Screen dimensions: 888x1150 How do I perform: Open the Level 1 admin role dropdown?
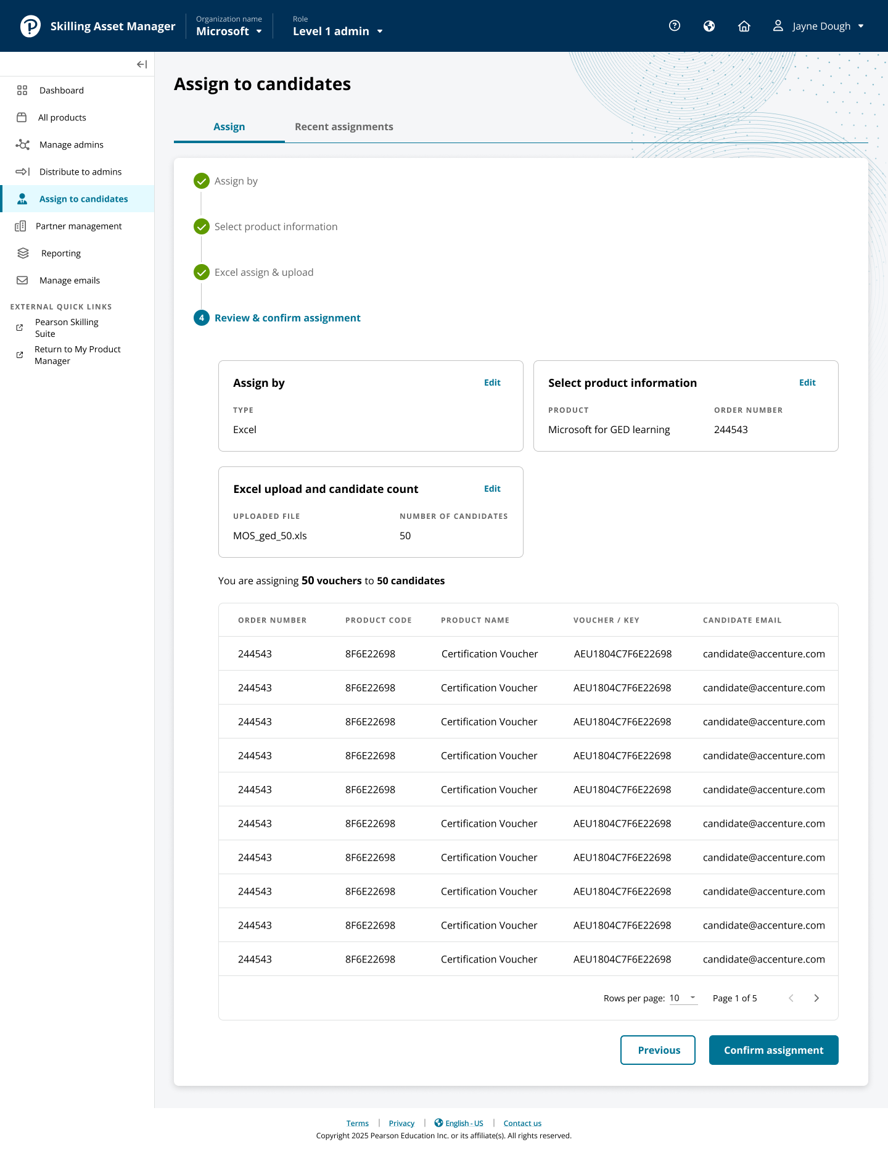(x=338, y=31)
